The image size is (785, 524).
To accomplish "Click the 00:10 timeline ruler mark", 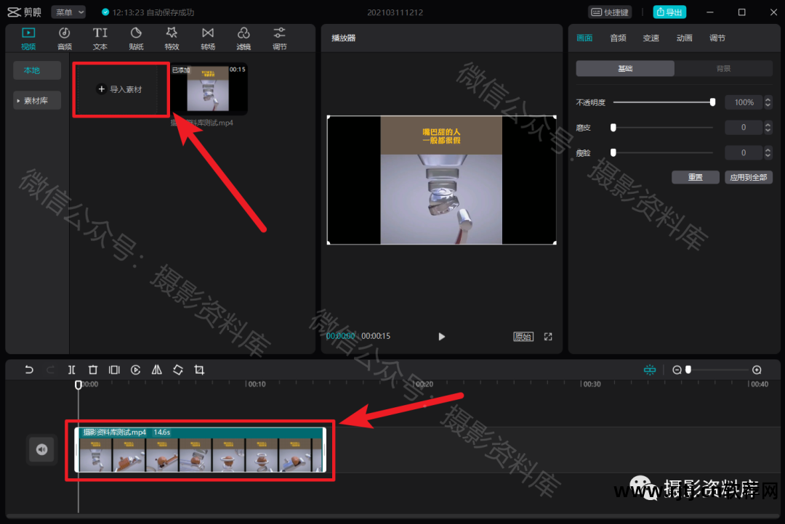I will 257,385.
